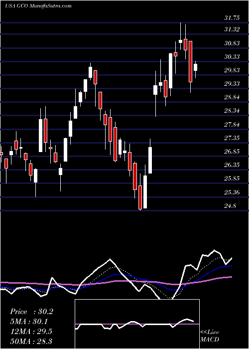
Task: Click the 27.84 price axis label
Action: [232, 125]
